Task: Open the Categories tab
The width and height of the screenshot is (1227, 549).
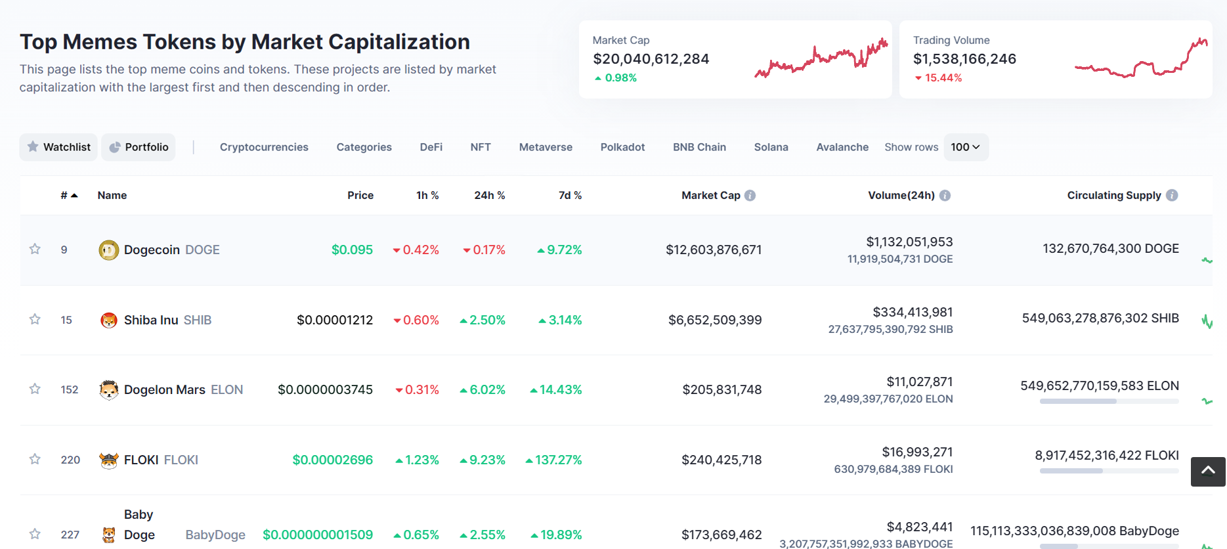Action: (364, 147)
